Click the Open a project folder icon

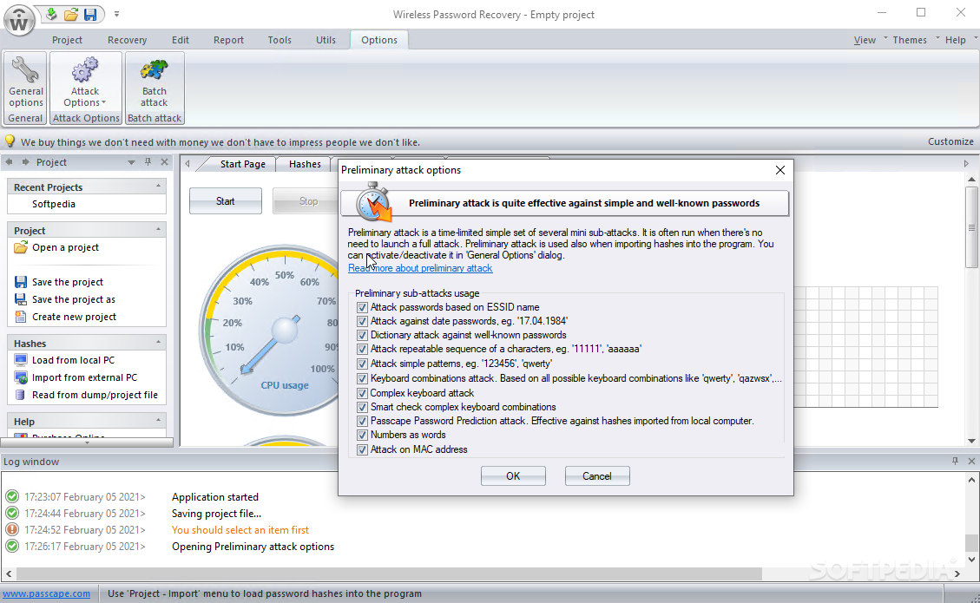tap(21, 247)
